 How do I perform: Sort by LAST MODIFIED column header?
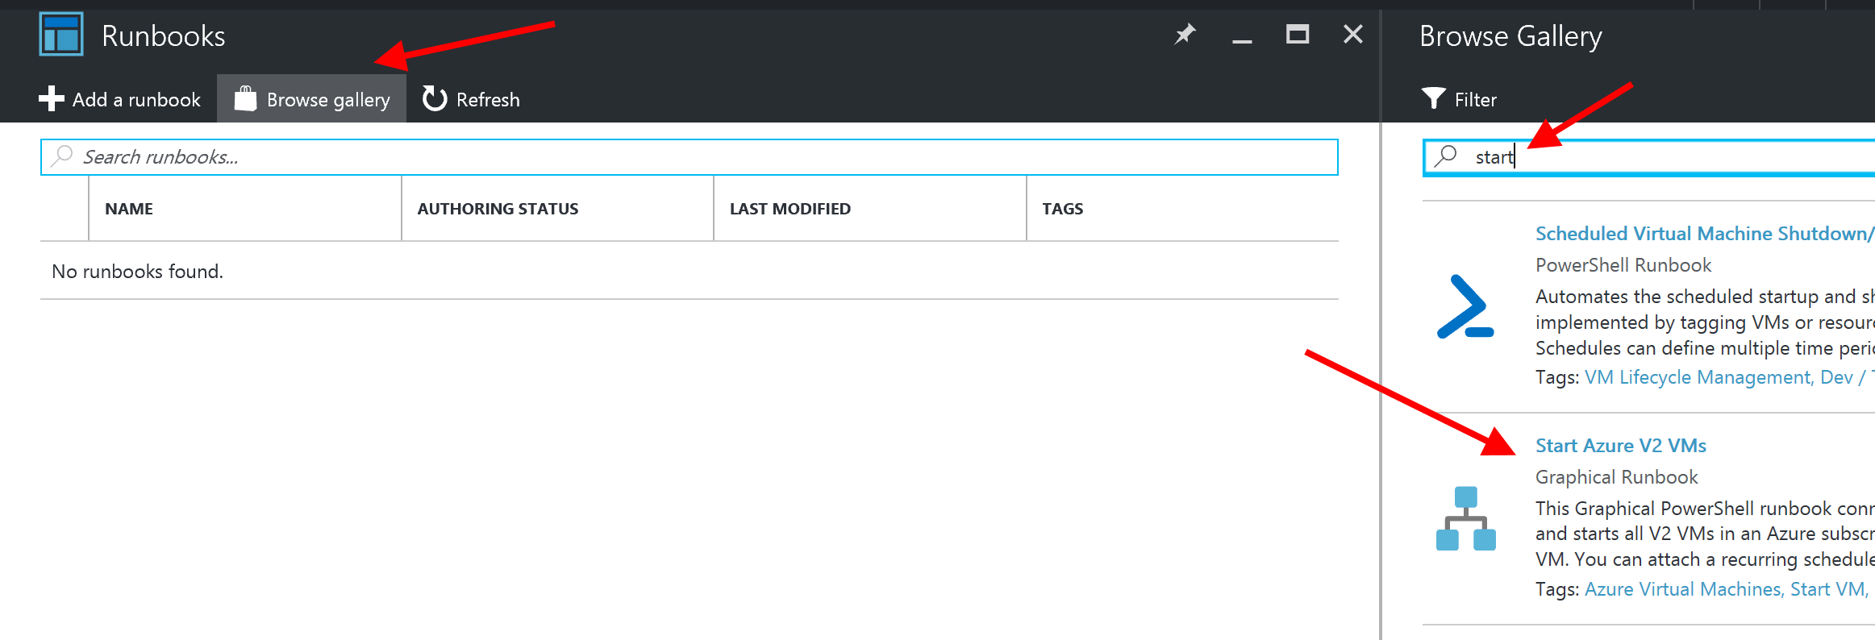790,209
